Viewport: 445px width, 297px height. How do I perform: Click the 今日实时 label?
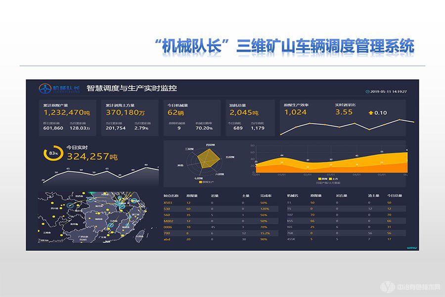[77, 148]
